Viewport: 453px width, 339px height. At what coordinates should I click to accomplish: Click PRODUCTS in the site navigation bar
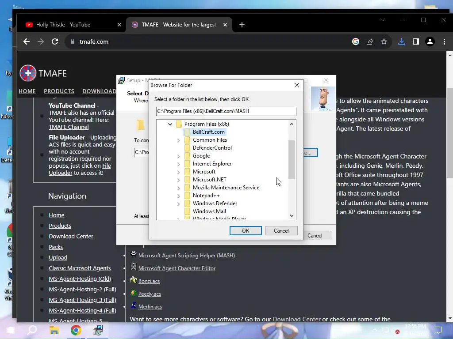(x=59, y=91)
